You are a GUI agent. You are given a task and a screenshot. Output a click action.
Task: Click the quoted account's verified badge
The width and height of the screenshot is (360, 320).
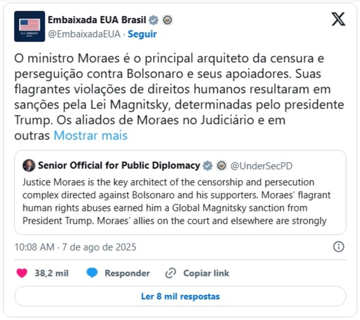208,166
